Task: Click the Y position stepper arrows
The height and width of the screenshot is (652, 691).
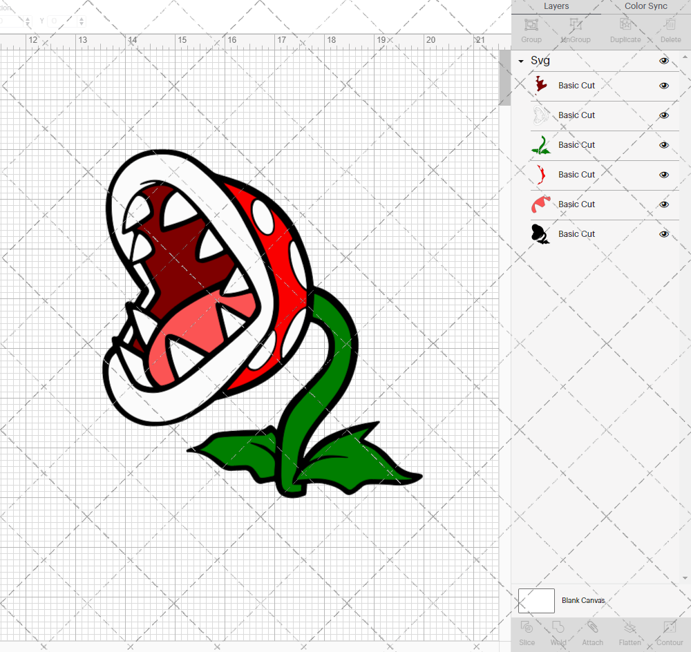Action: click(82, 21)
